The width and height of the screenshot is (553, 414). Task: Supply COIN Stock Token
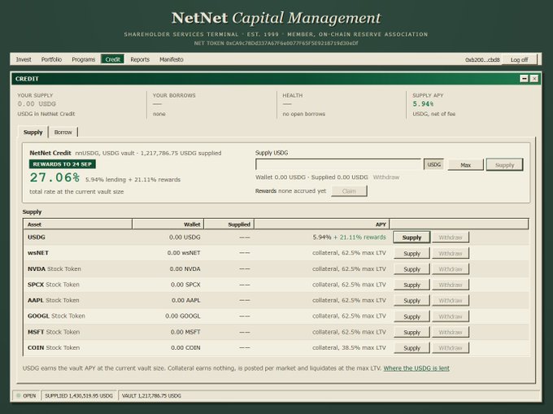tap(411, 347)
